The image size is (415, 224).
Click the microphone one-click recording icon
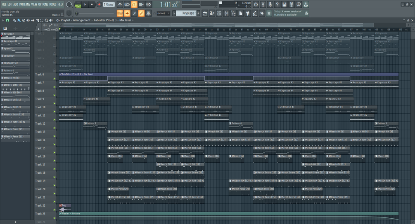coord(270,5)
